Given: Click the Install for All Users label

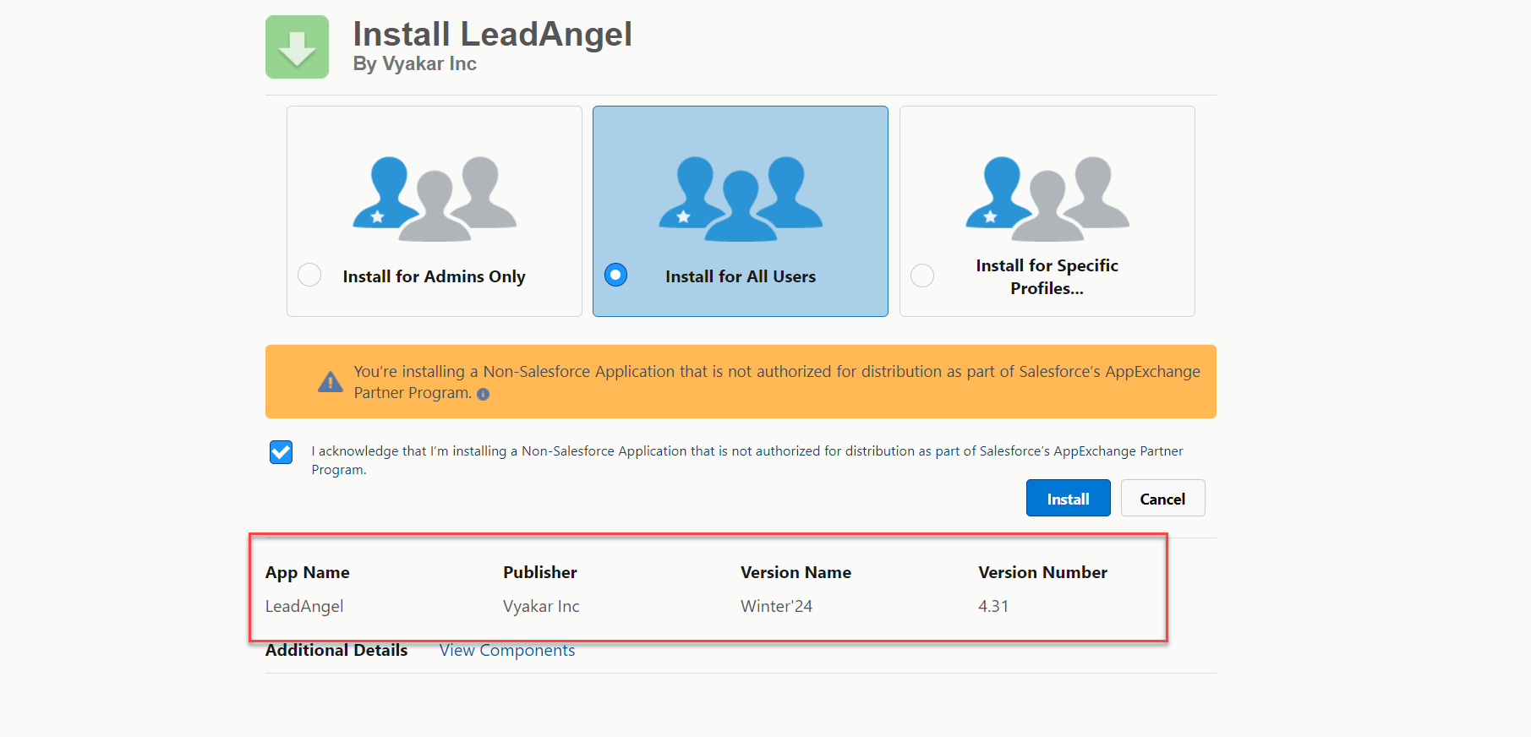Looking at the screenshot, I should click(x=741, y=276).
